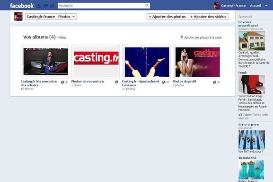Open the Spectacles et Coulisses thumbnail
Viewport: 273px width, 182px height.
click(147, 62)
